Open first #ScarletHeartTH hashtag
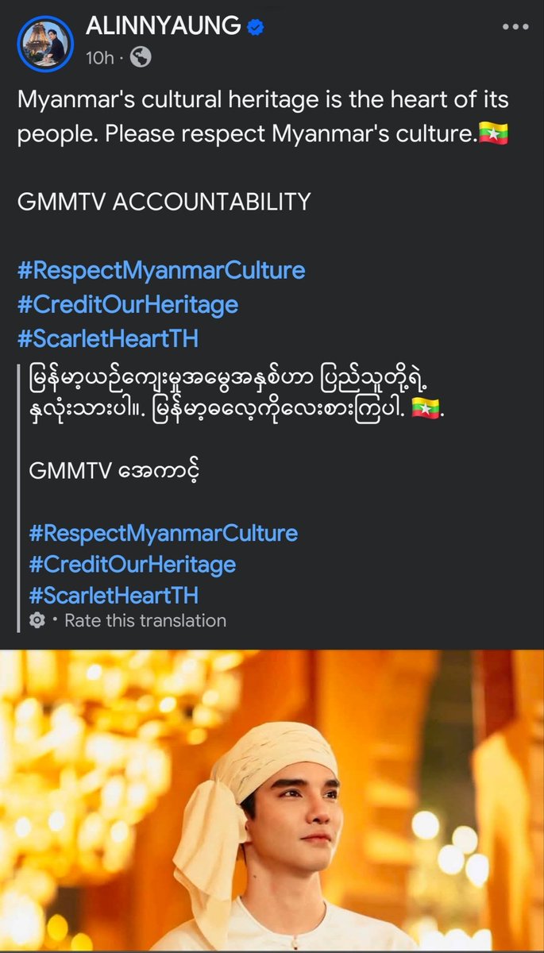544x953 pixels. tap(107, 338)
